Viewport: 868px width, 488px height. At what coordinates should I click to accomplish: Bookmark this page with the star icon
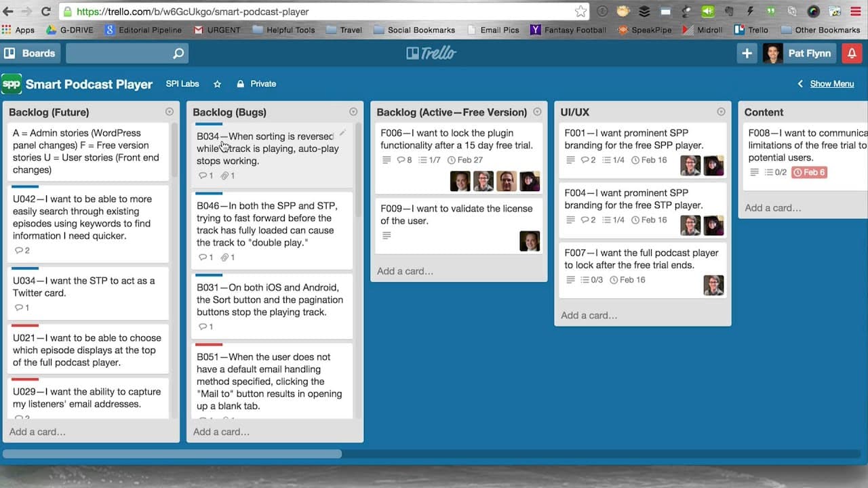click(x=580, y=12)
